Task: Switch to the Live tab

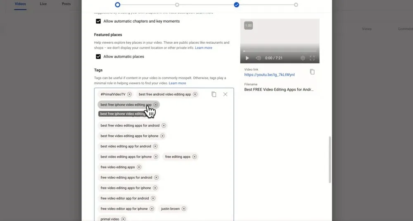Action: point(43,4)
